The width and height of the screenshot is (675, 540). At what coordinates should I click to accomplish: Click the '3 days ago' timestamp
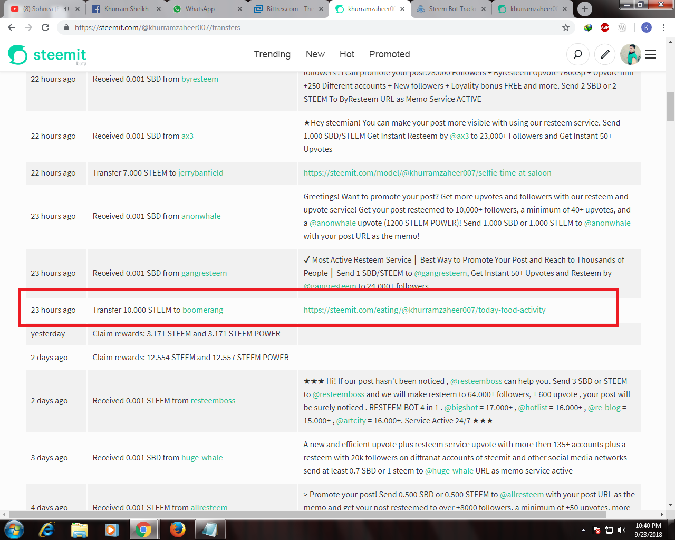[49, 458]
